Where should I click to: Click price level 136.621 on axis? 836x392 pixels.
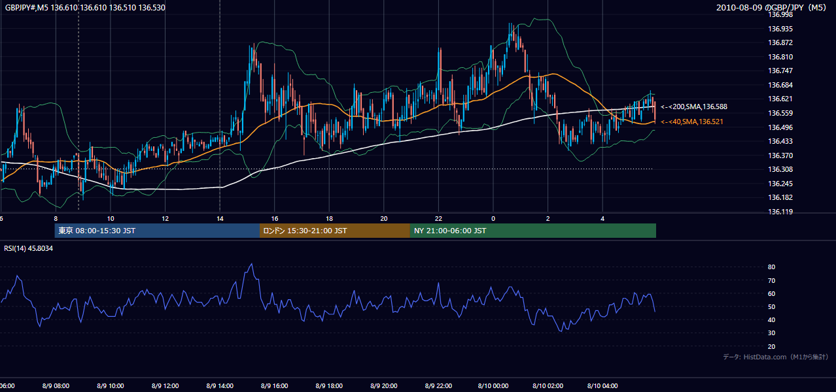[x=780, y=99]
